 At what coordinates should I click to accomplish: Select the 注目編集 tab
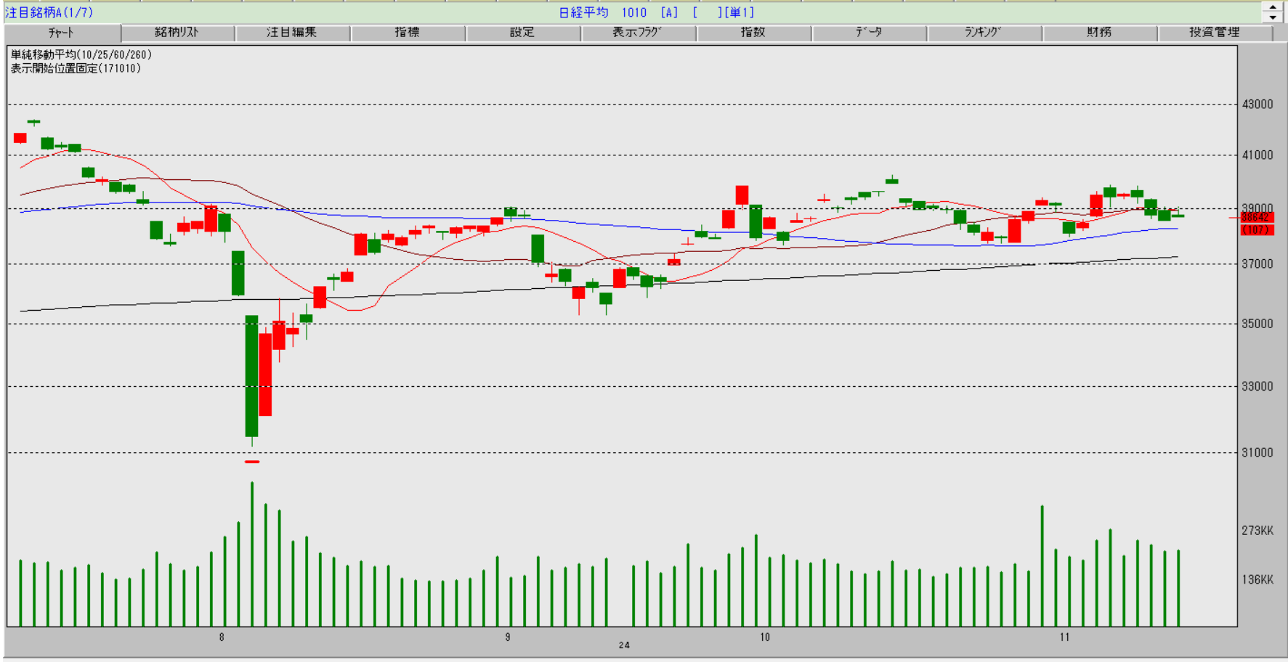(x=292, y=33)
